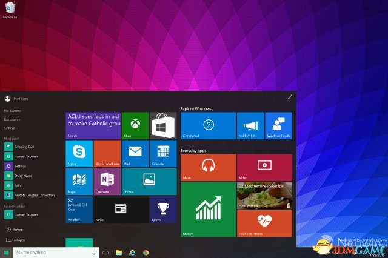Open the Windows Feedback tile
This screenshot has height=258, width=388.
pyautogui.click(x=279, y=126)
